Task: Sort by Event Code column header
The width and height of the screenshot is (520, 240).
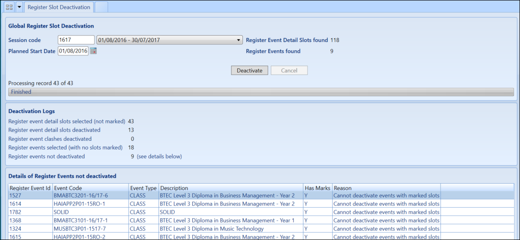Action: click(90, 188)
